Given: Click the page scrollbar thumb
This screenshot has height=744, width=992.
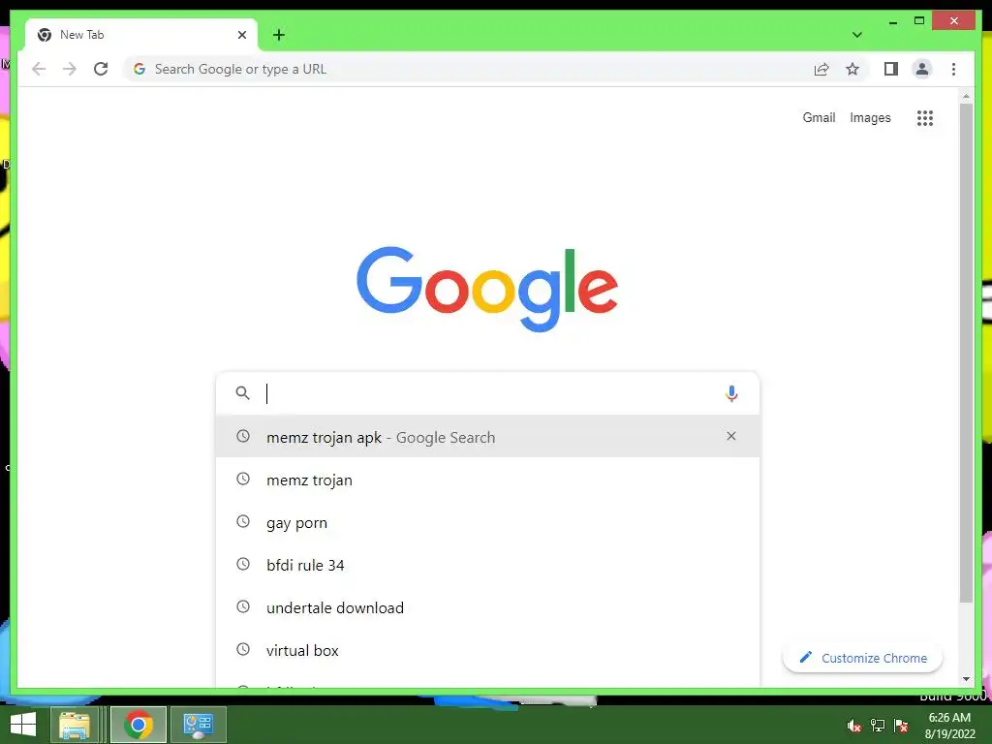Looking at the screenshot, I should pos(966,353).
